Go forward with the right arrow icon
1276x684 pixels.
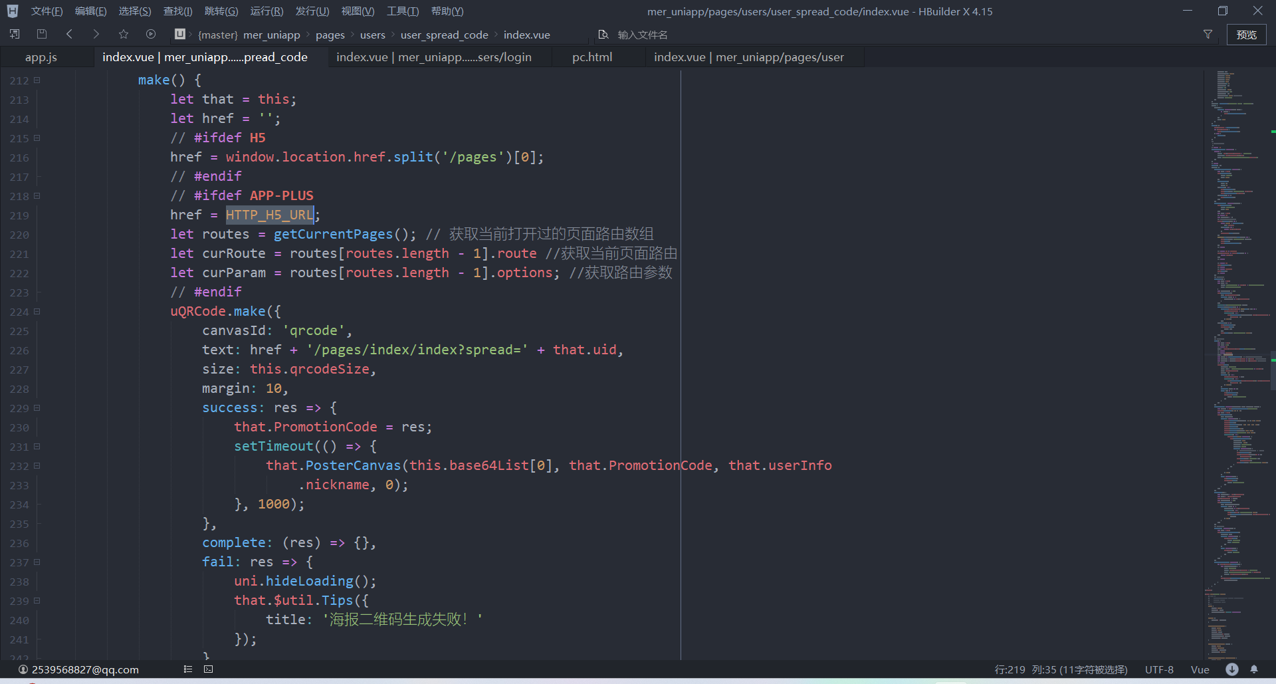(96, 34)
